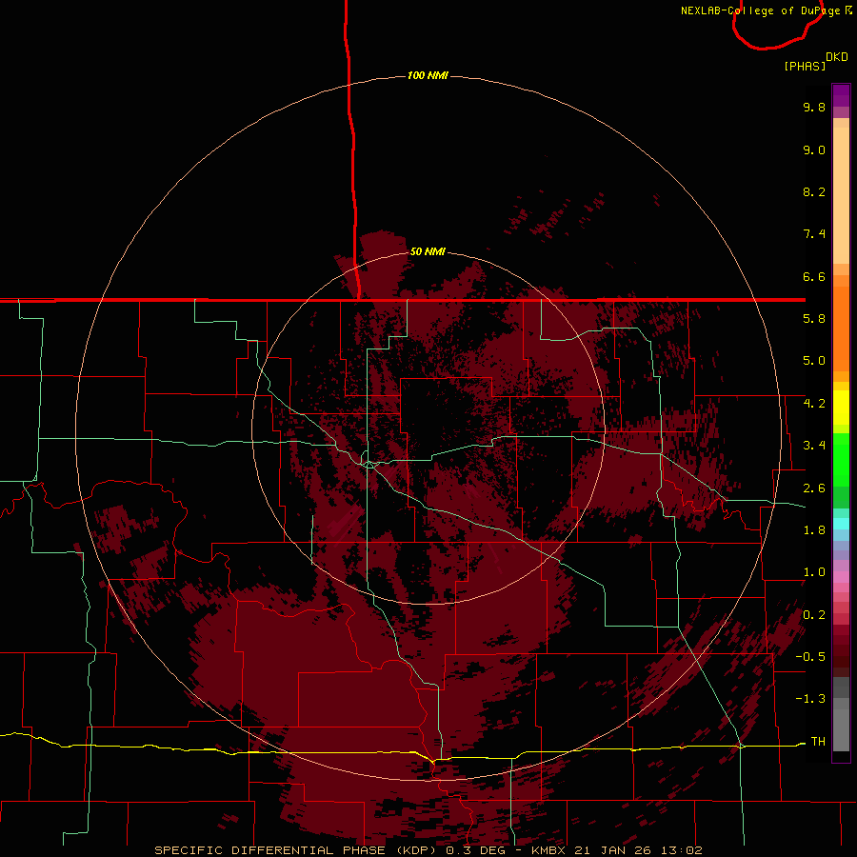857x857 pixels.
Task: Click the 50 NMI range ring label
Action: (428, 251)
